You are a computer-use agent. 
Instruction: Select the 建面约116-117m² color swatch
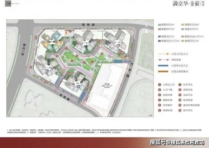[x=159, y=41]
